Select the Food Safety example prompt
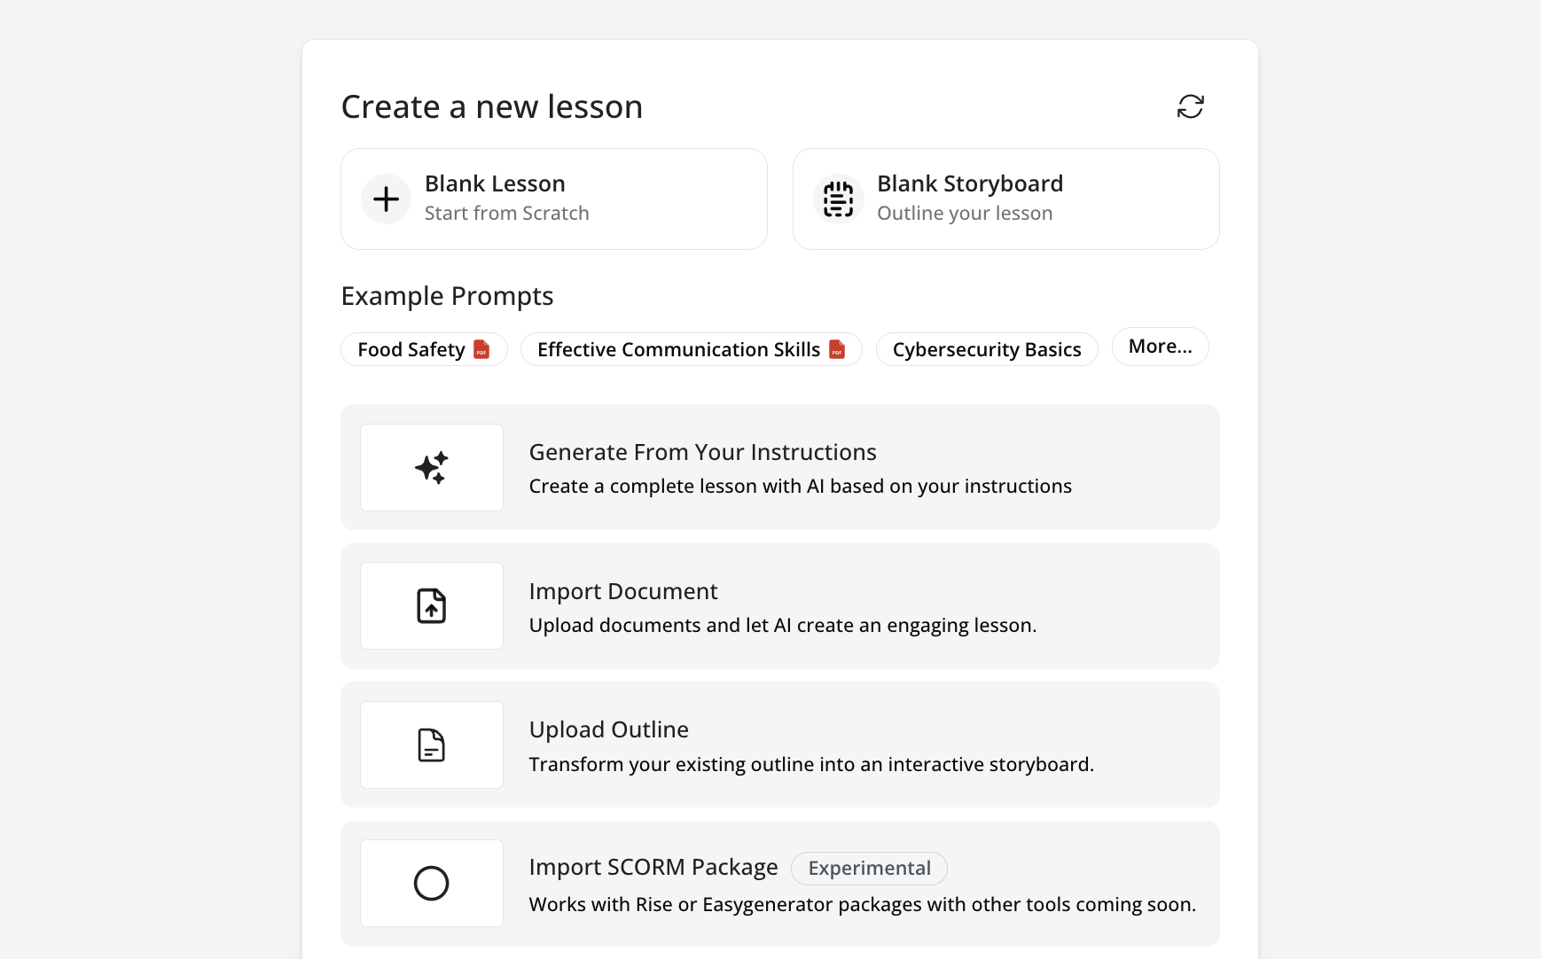The height and width of the screenshot is (959, 1541). click(411, 349)
